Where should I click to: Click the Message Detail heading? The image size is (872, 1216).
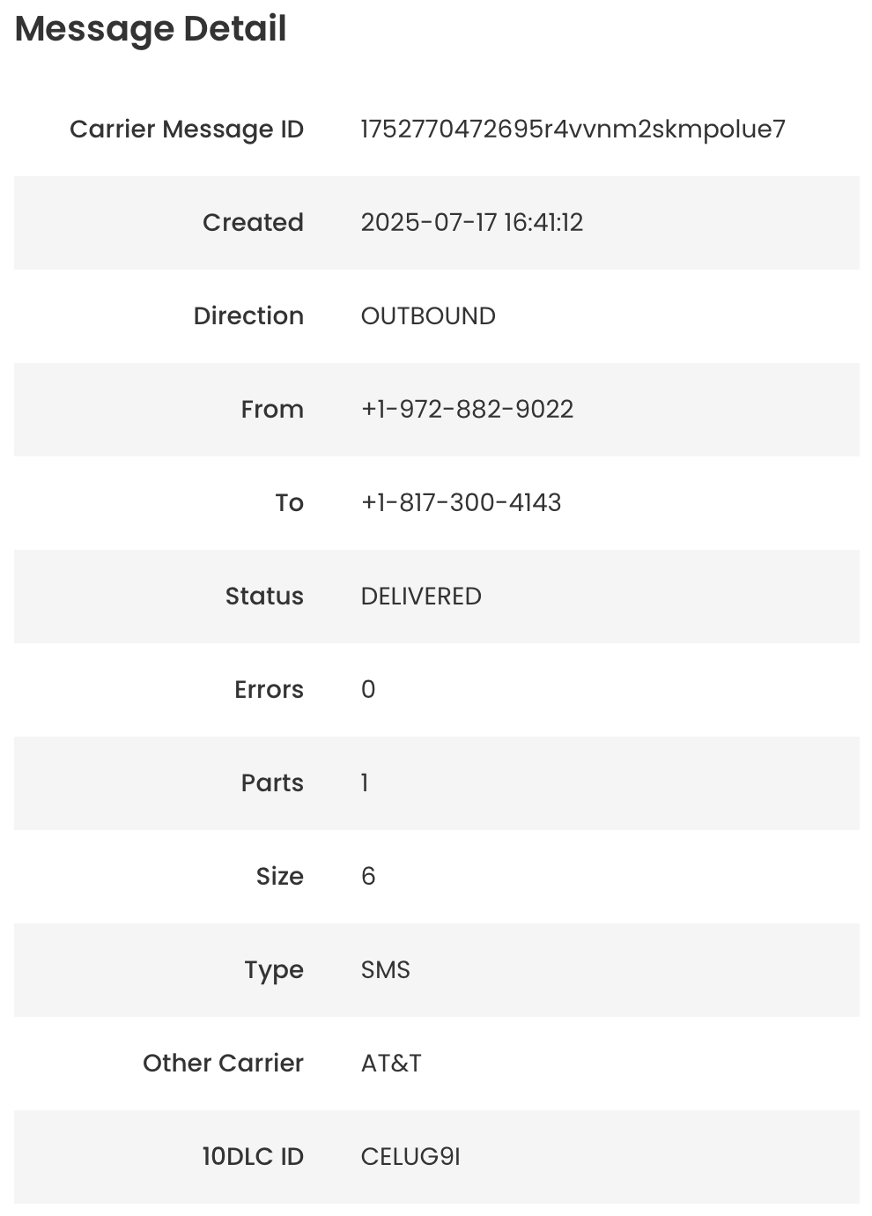[x=151, y=29]
